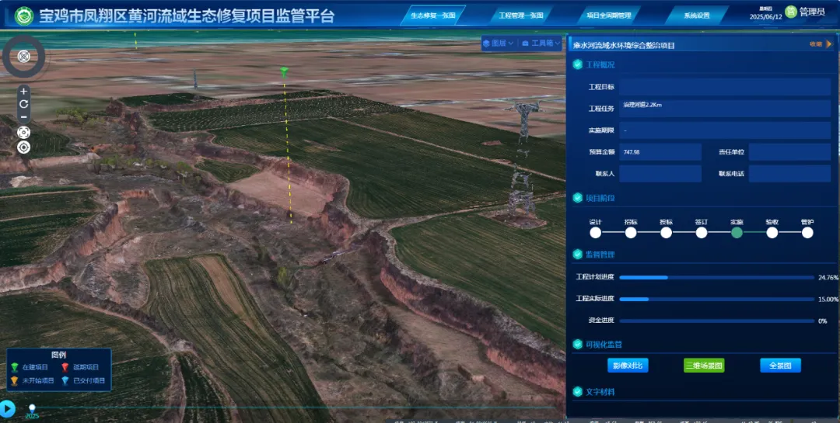Viewport: 840px width, 423px height.
Task: Open the 图层 layers dropdown
Action: tap(498, 43)
